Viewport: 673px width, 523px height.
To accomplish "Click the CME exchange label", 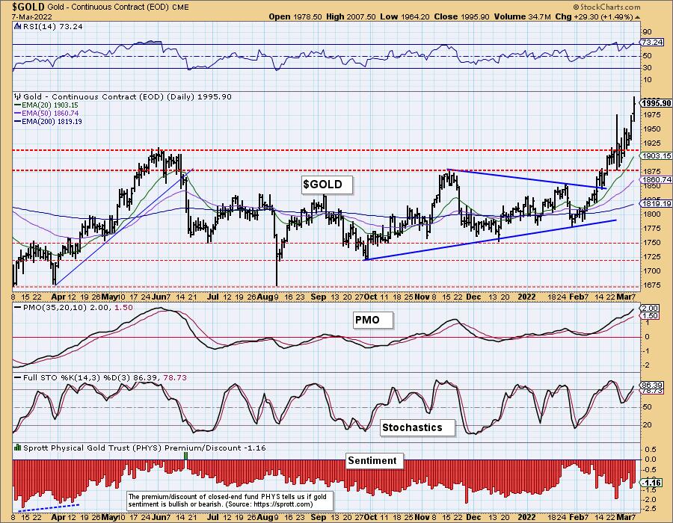I will [x=179, y=7].
